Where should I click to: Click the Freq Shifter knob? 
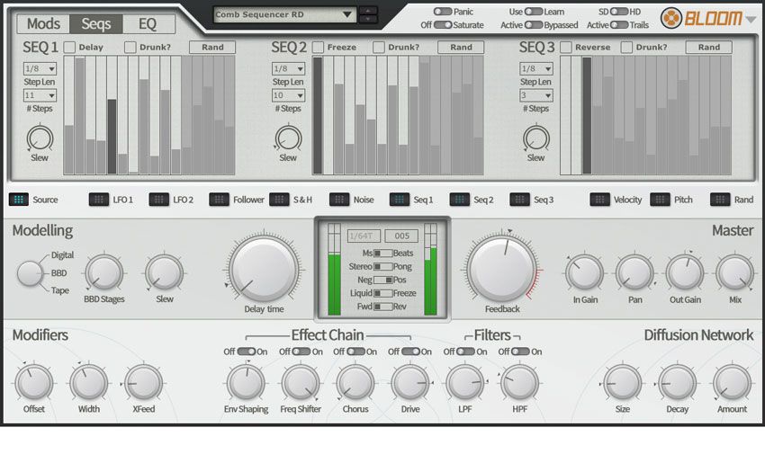[301, 383]
